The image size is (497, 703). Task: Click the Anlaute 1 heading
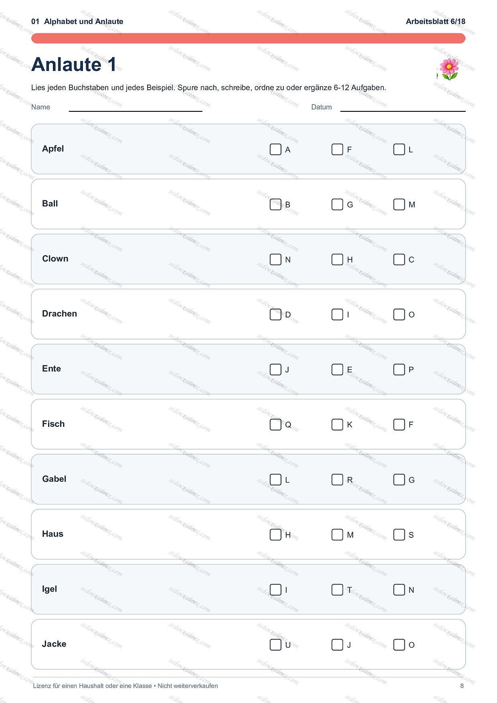tap(74, 65)
